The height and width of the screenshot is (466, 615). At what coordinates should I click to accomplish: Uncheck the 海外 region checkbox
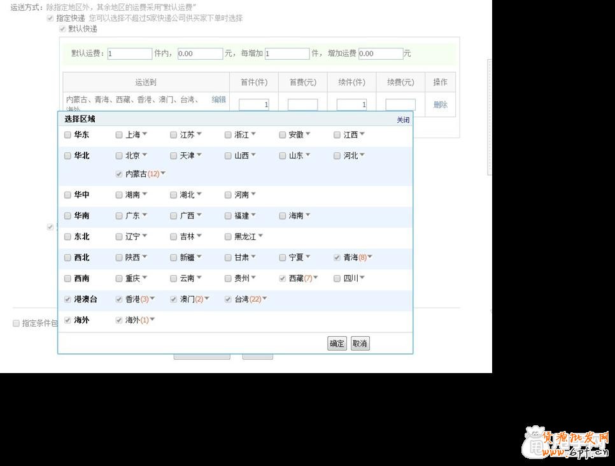67,320
